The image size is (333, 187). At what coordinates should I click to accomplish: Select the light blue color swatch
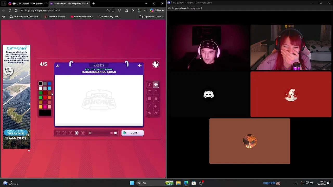point(49,88)
